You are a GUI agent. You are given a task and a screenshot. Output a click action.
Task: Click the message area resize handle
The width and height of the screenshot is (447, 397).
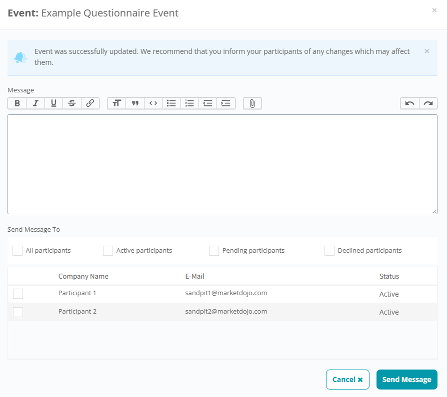[434, 211]
